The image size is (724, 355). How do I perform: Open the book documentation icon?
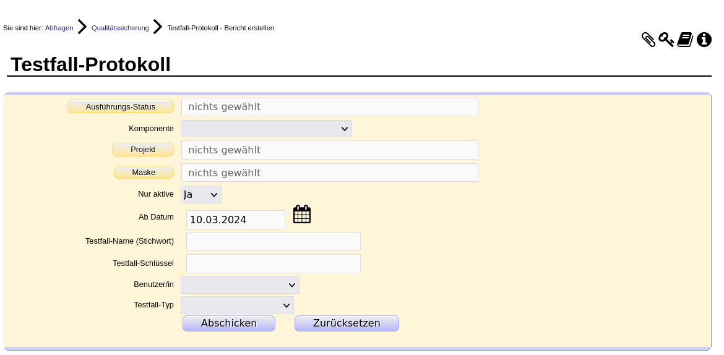tap(685, 40)
